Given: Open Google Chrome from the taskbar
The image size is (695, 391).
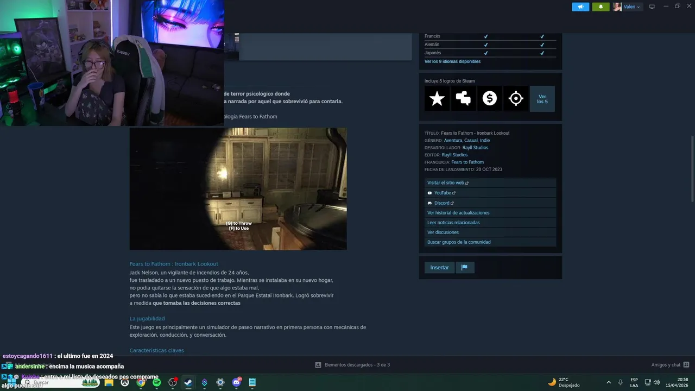Looking at the screenshot, I should tap(141, 382).
